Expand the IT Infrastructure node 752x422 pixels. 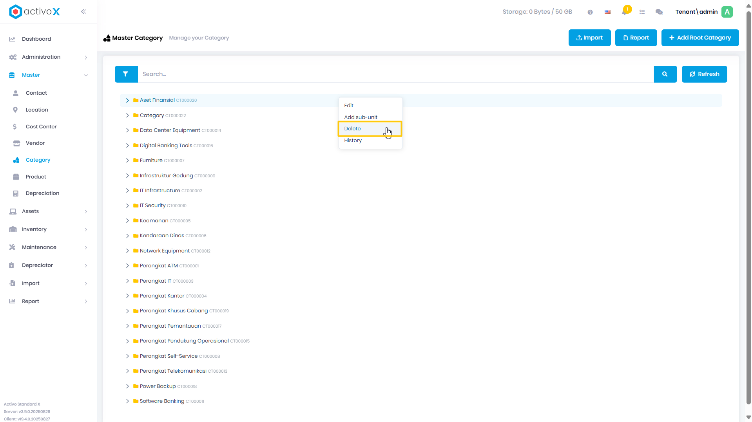(x=127, y=191)
